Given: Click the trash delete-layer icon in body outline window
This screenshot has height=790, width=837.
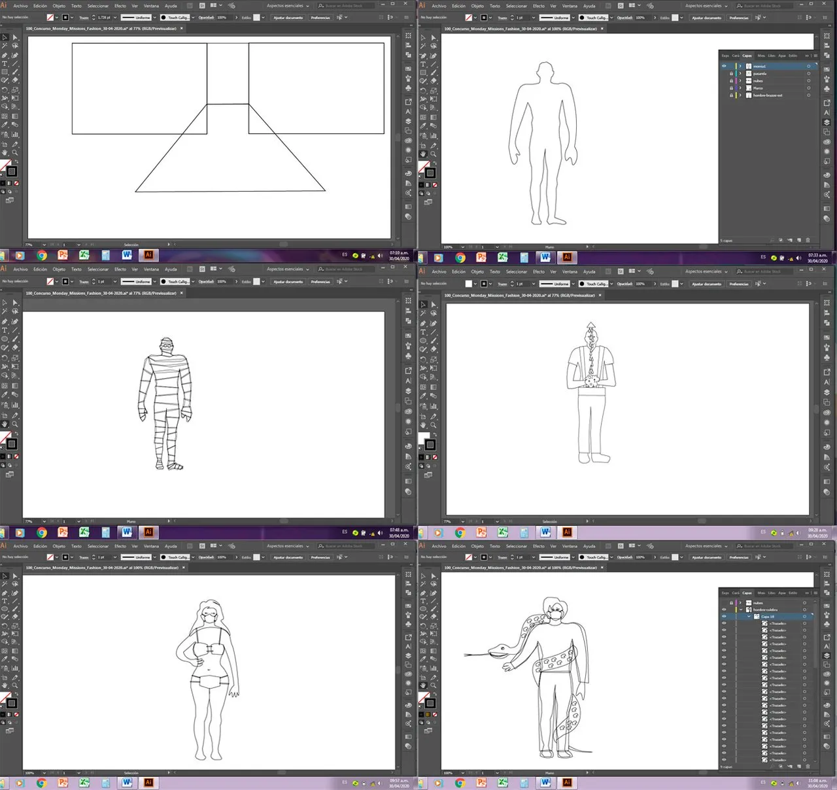Looking at the screenshot, I should (808, 240).
